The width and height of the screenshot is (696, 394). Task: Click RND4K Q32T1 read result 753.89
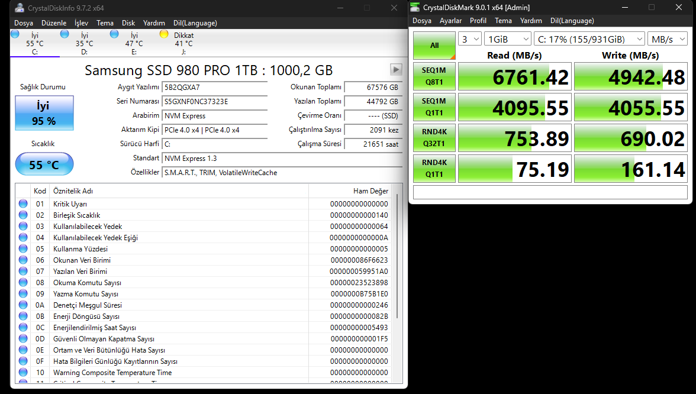(x=515, y=137)
